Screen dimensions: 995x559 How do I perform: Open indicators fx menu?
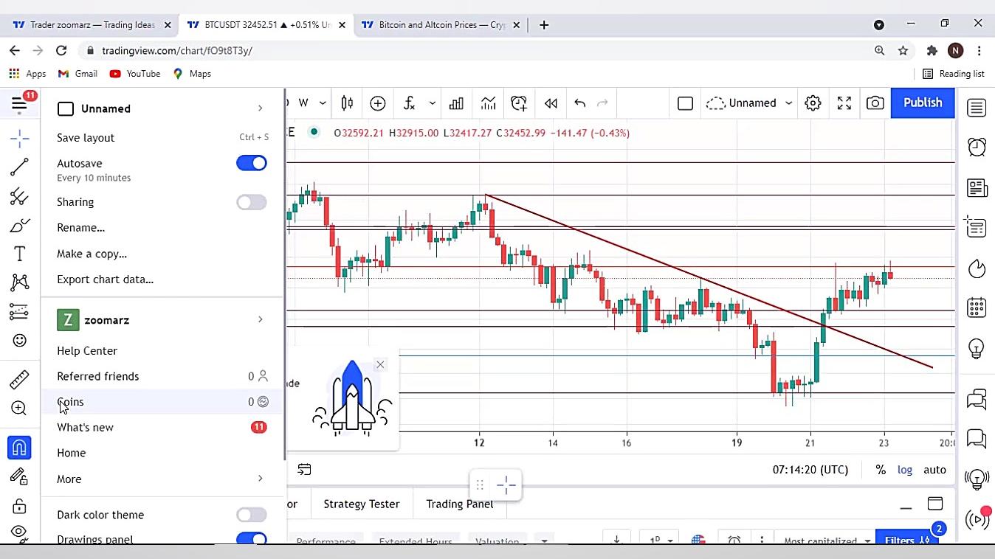(409, 103)
